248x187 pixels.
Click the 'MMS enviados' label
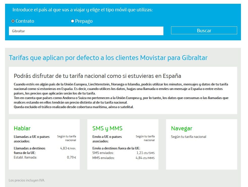click(103, 158)
